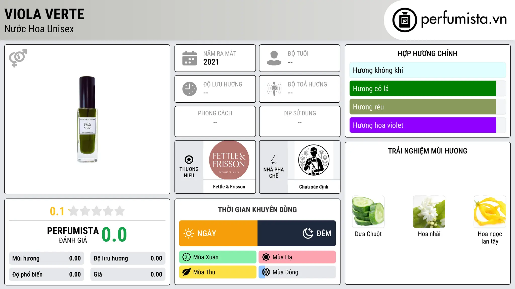
Task: Click the Chưa xác định perfumer label
Action: point(314,187)
